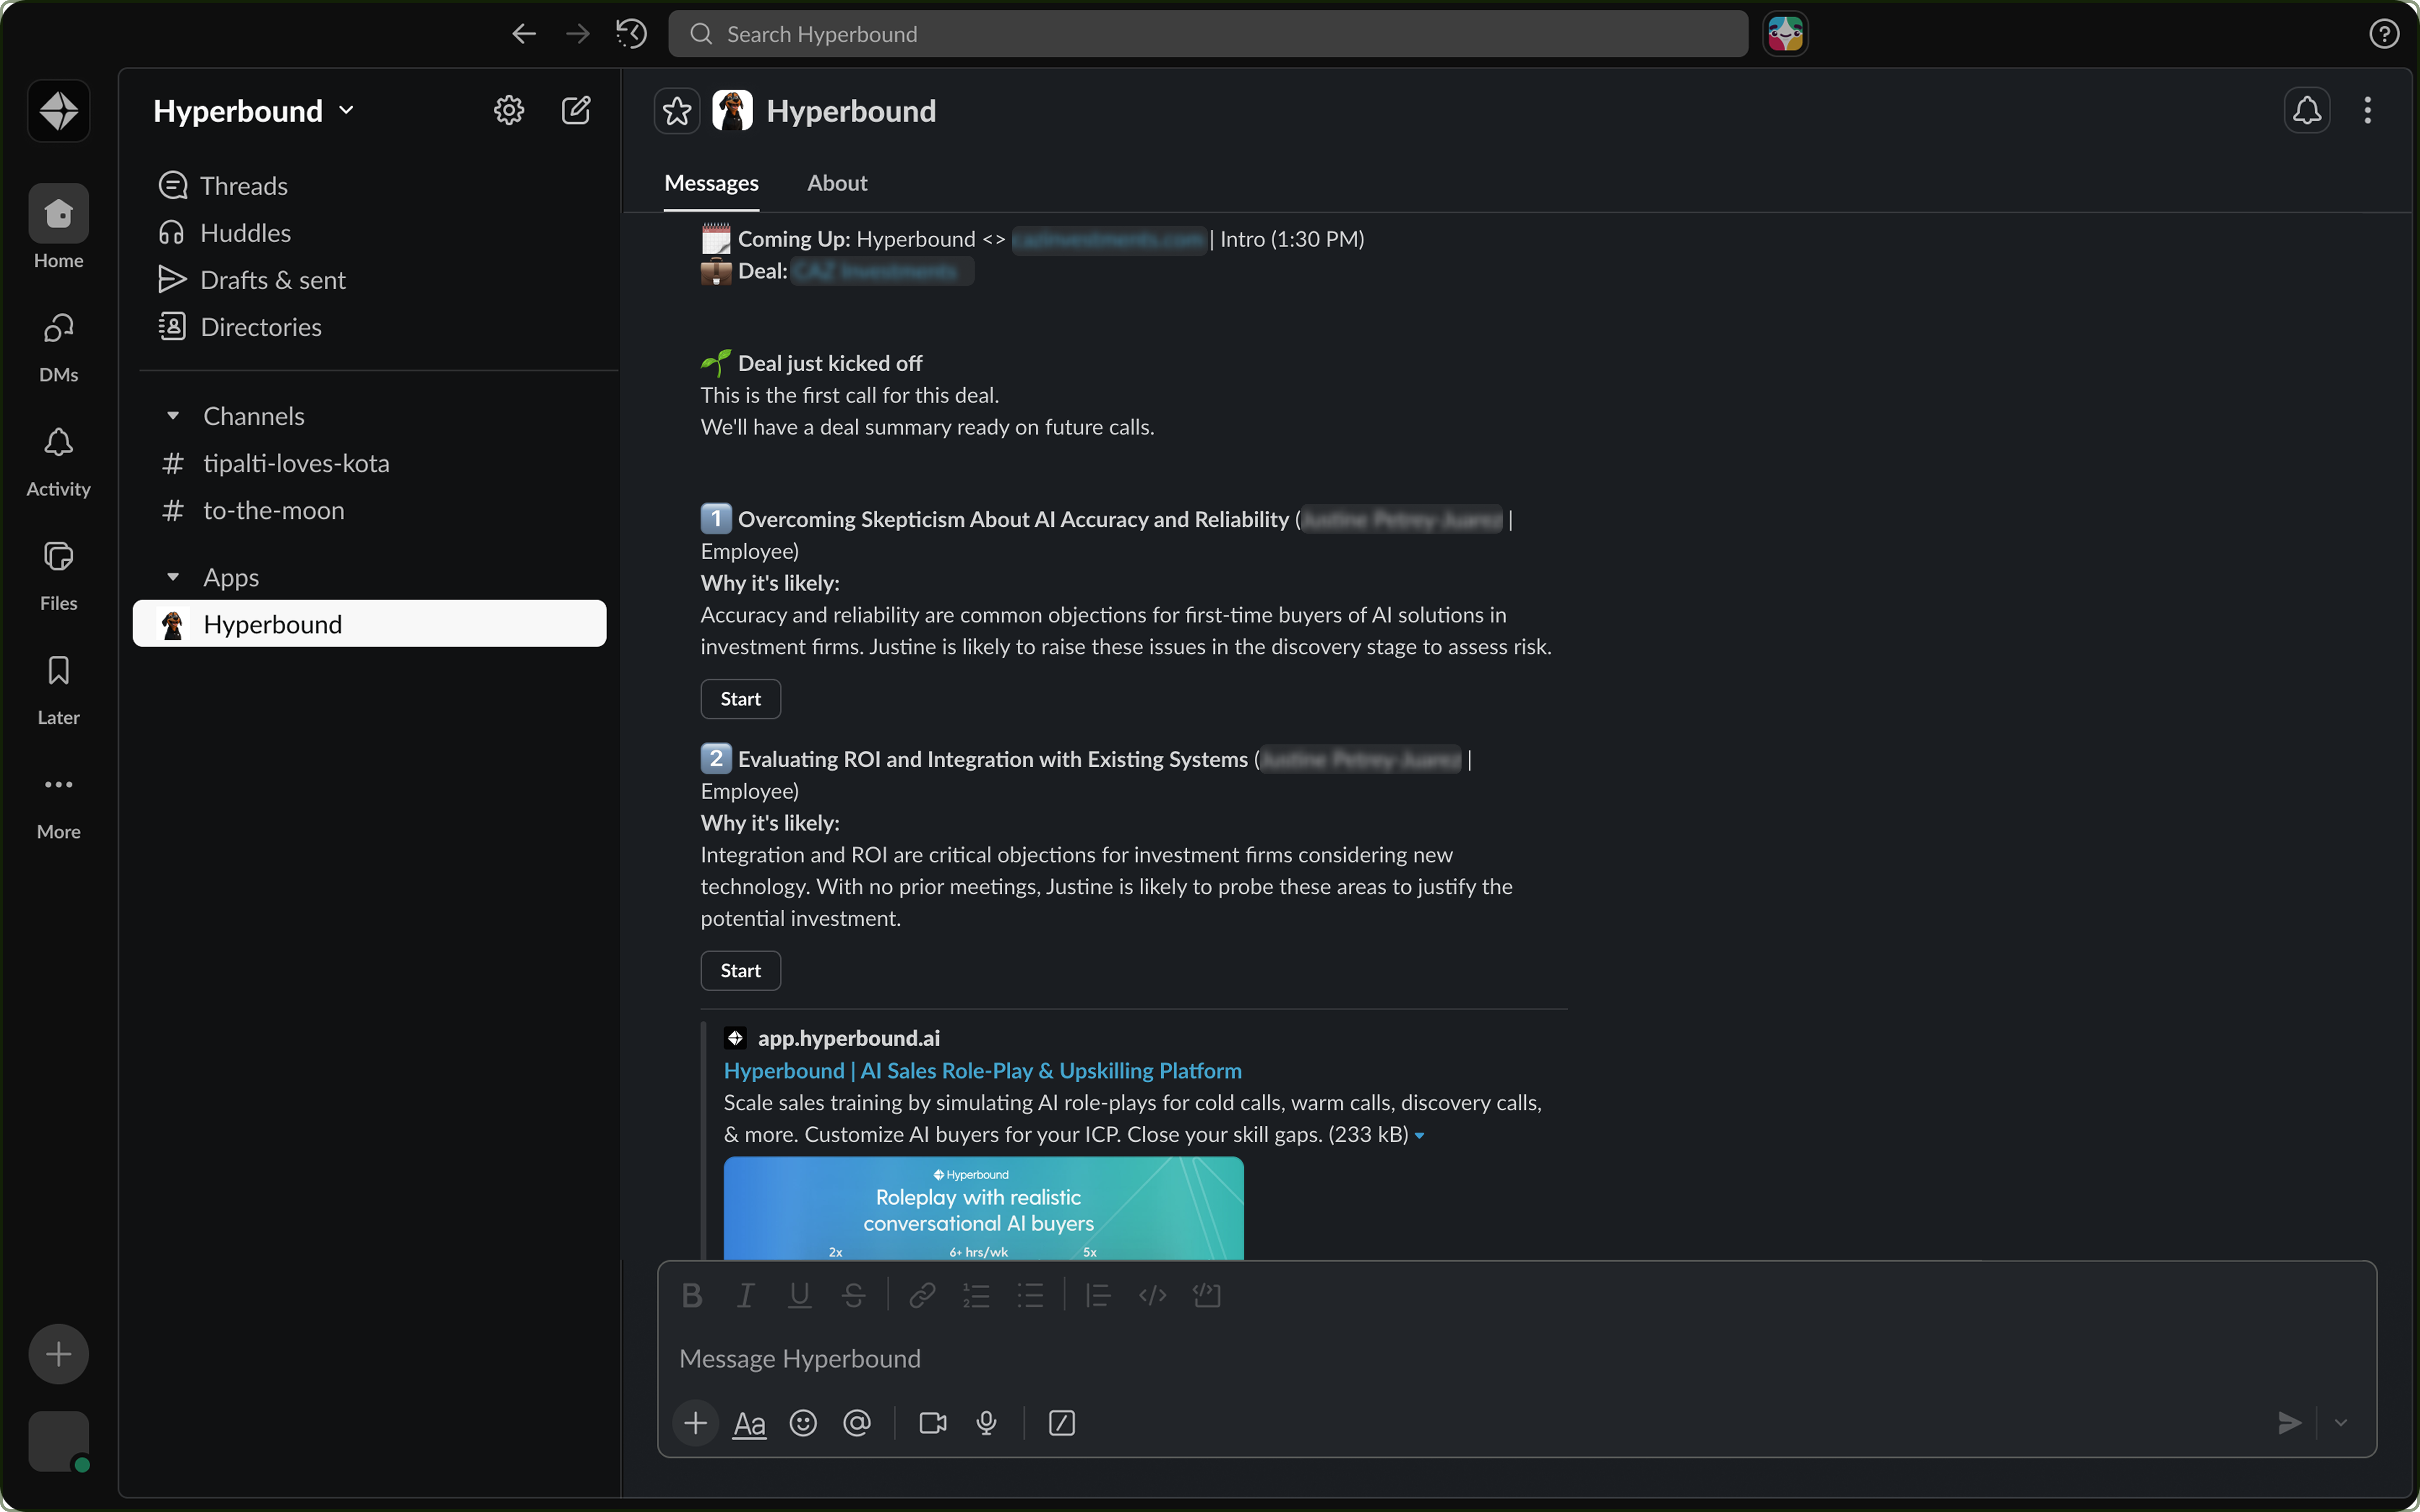Screen dimensions: 2420x1512
Task: Open the tipalti-loves-kota channel
Action: pos(296,463)
